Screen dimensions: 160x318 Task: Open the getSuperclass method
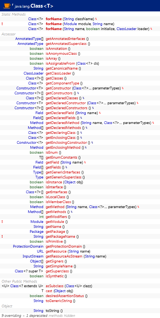click(58, 271)
